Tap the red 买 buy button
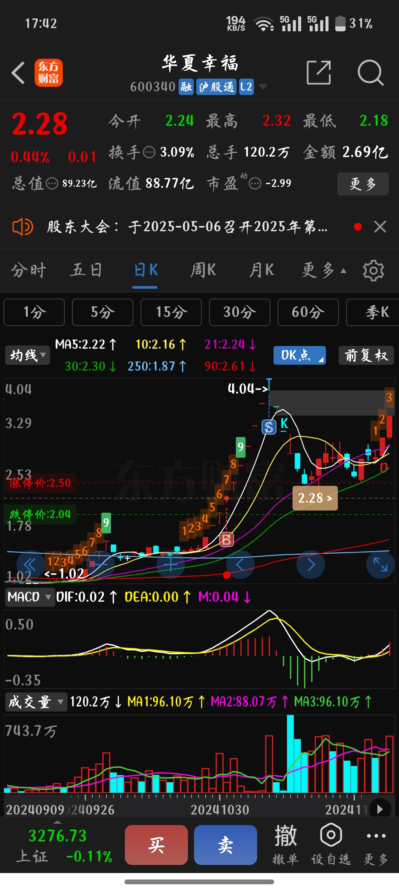399x893 pixels. pos(156,845)
